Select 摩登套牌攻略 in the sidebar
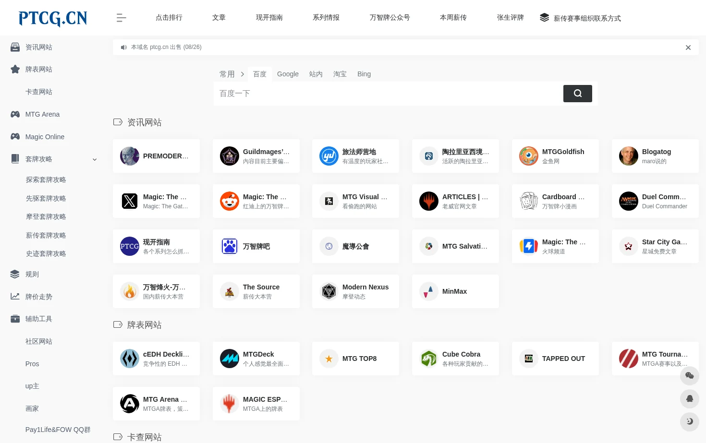 [x=46, y=216]
